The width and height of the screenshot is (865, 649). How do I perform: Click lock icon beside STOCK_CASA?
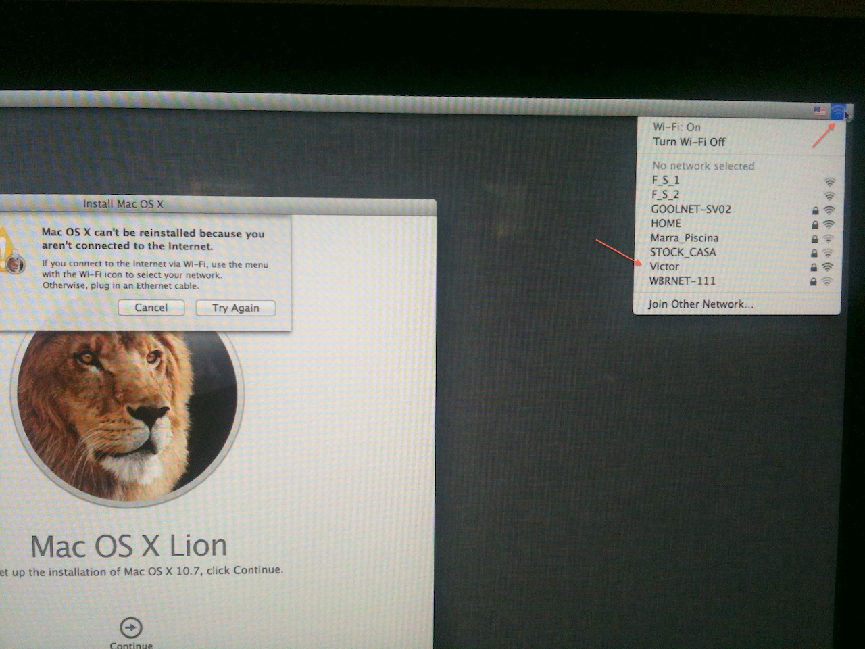coord(814,253)
